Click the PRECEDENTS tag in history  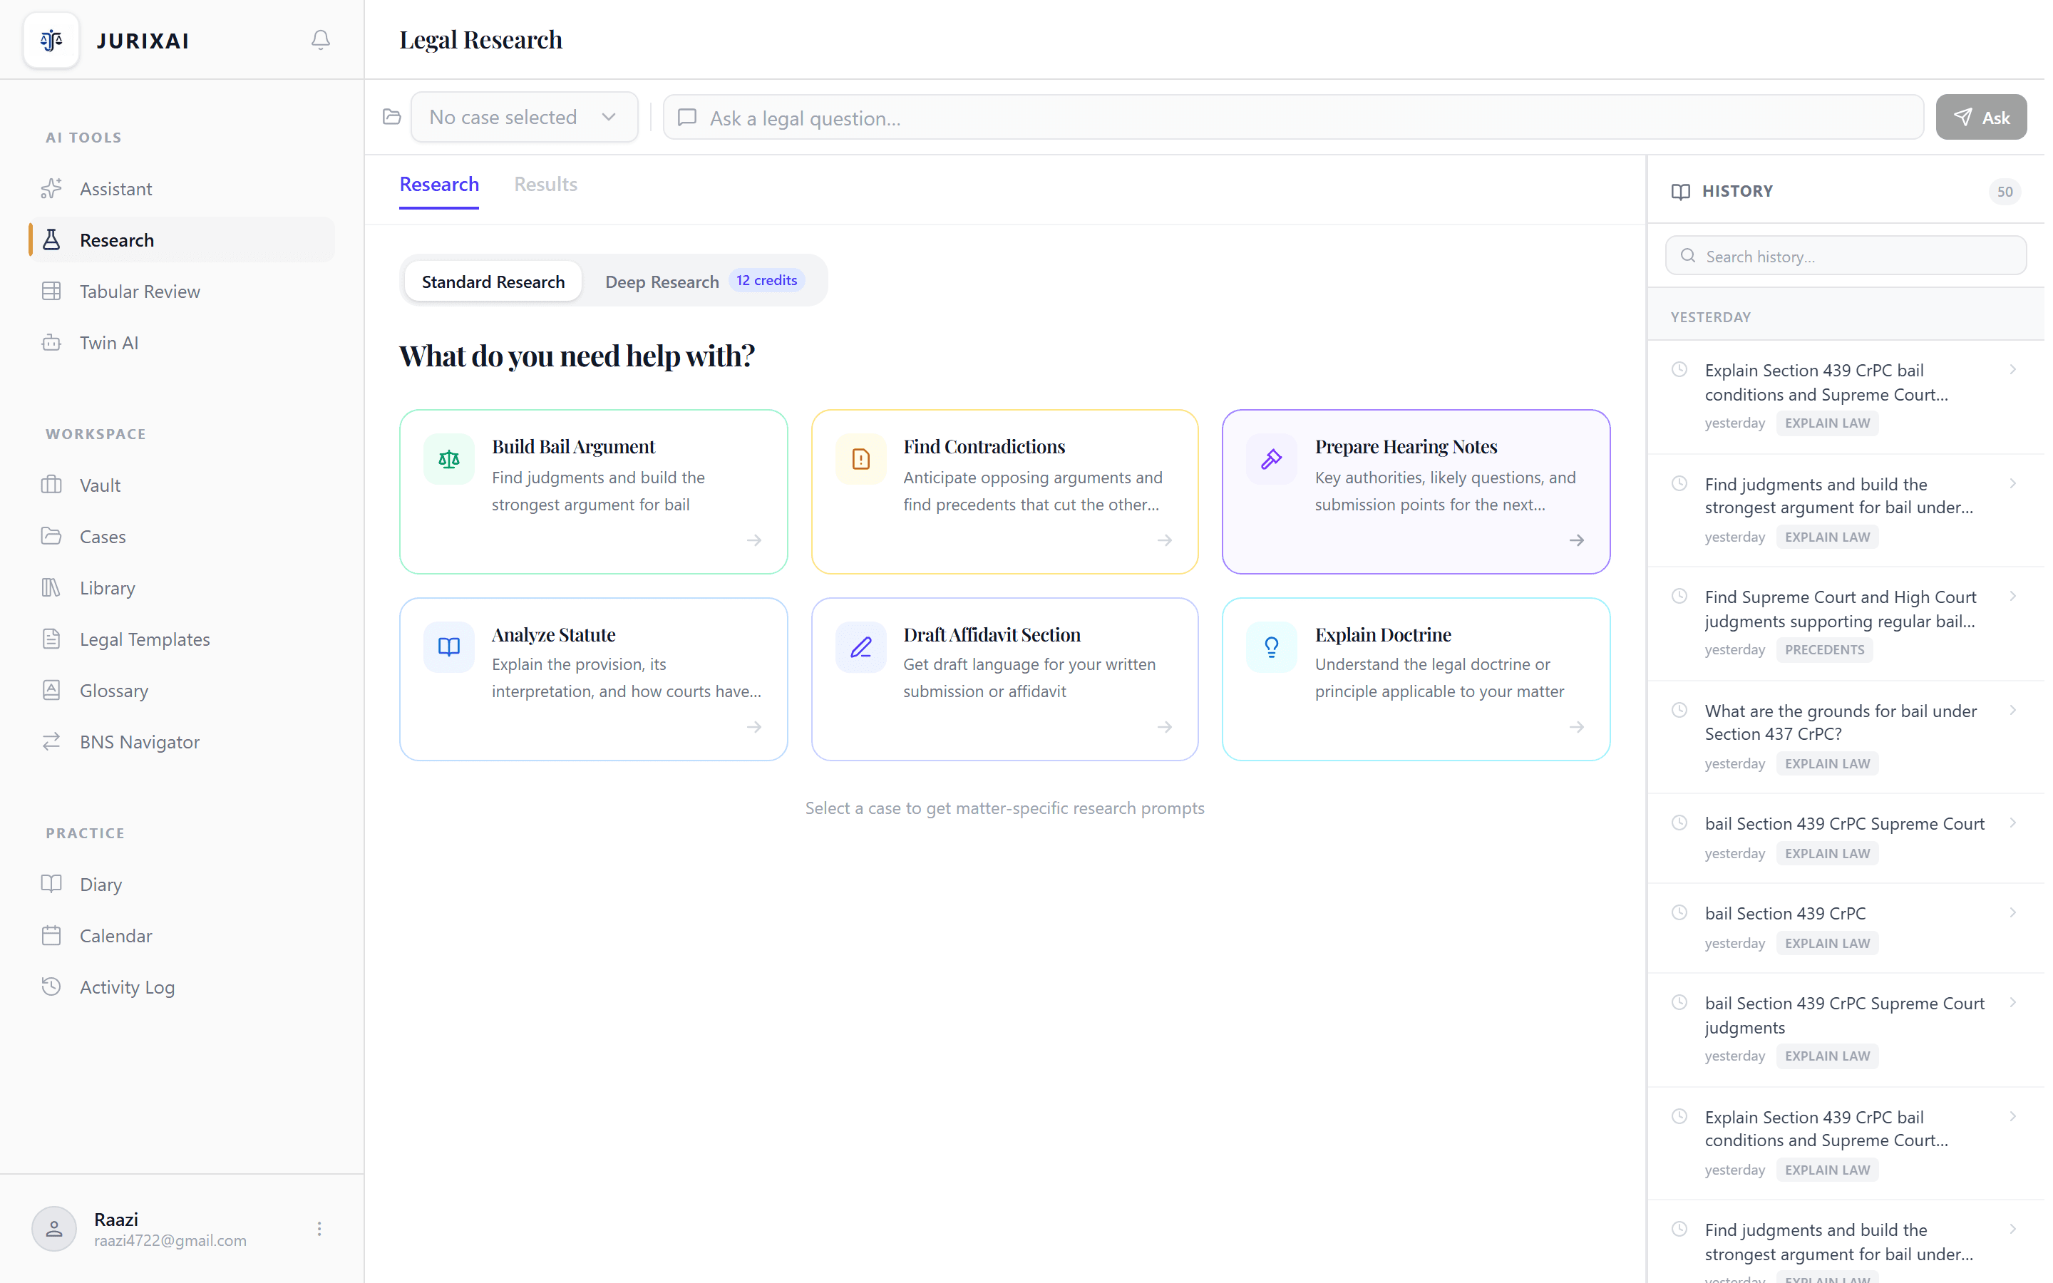1825,650
